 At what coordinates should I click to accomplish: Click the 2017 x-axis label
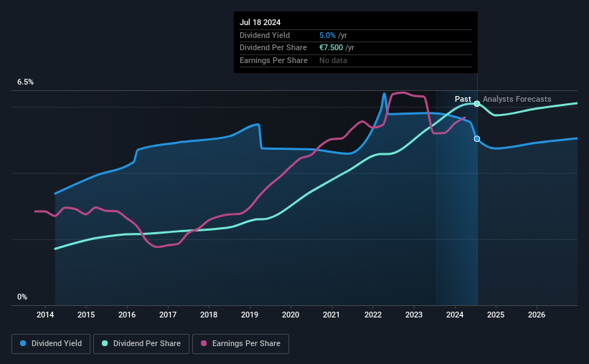click(168, 315)
